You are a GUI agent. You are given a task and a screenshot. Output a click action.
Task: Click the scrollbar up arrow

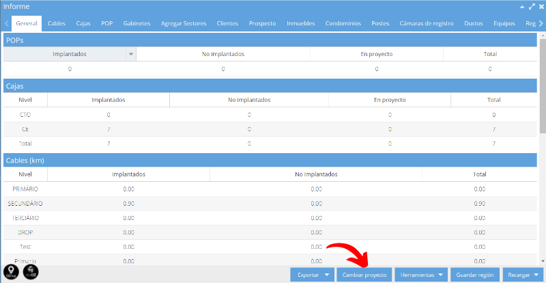543,36
